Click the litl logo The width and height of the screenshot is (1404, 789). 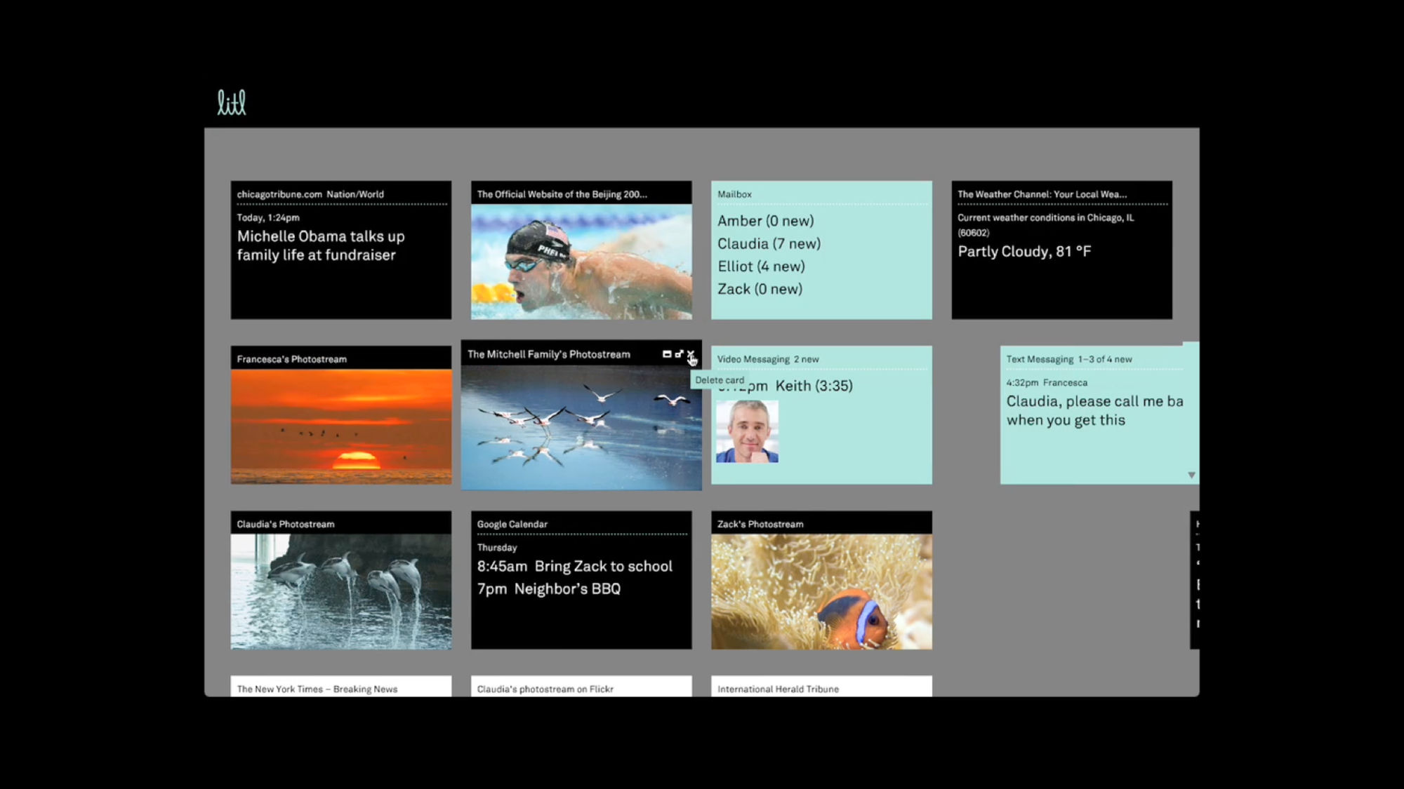coord(231,103)
